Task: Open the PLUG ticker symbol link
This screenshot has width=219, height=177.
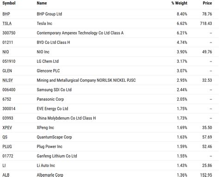Action: coord(7,146)
